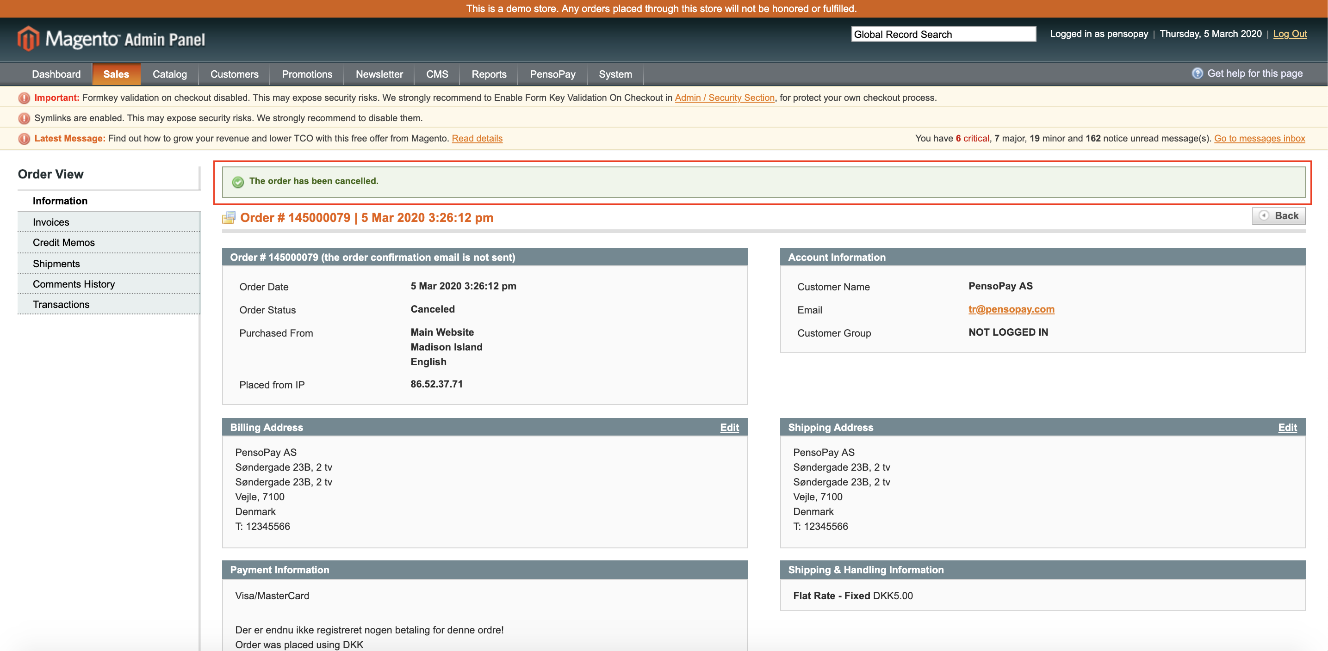Open the Promotions menu
Image resolution: width=1328 pixels, height=651 pixels.
307,74
